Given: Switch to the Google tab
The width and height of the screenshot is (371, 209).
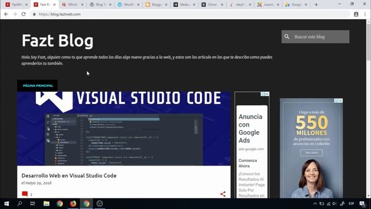Looking at the screenshot, I should click(x=296, y=5).
